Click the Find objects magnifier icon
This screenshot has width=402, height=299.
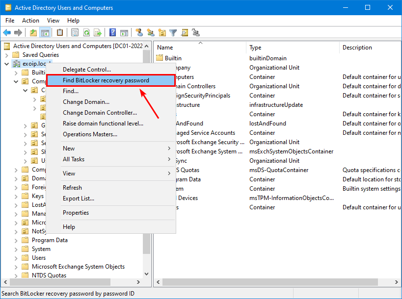pos(185,32)
